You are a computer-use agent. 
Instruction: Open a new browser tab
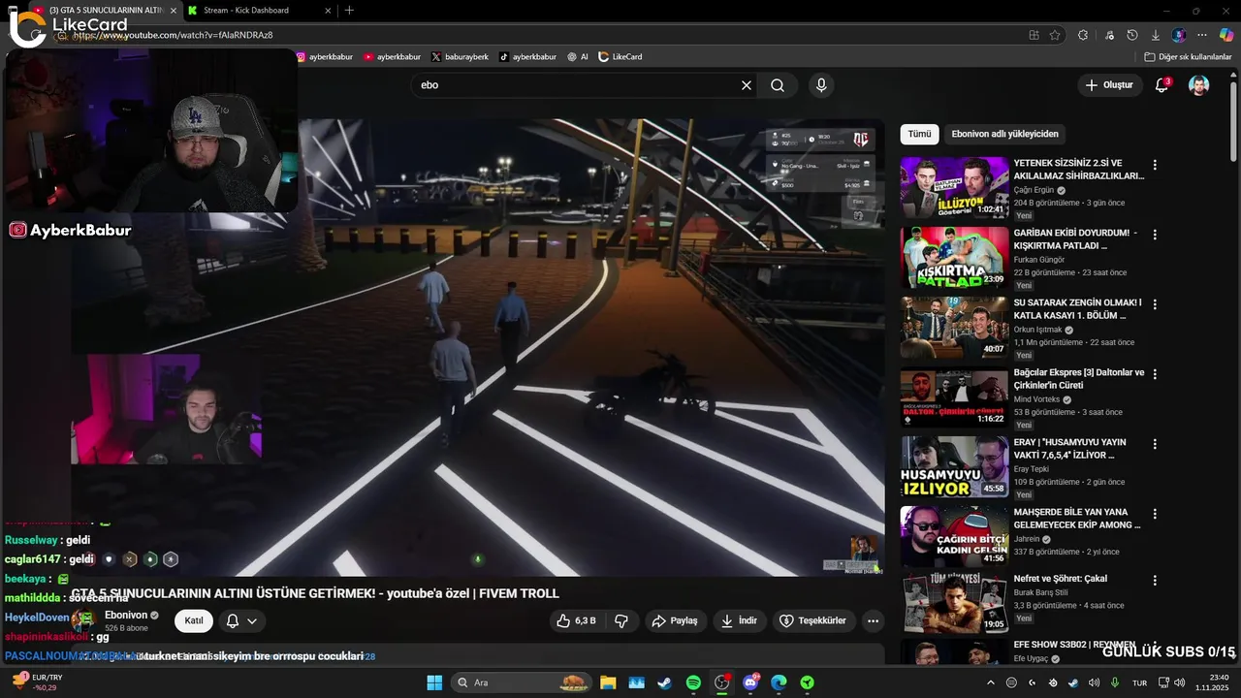pyautogui.click(x=349, y=11)
